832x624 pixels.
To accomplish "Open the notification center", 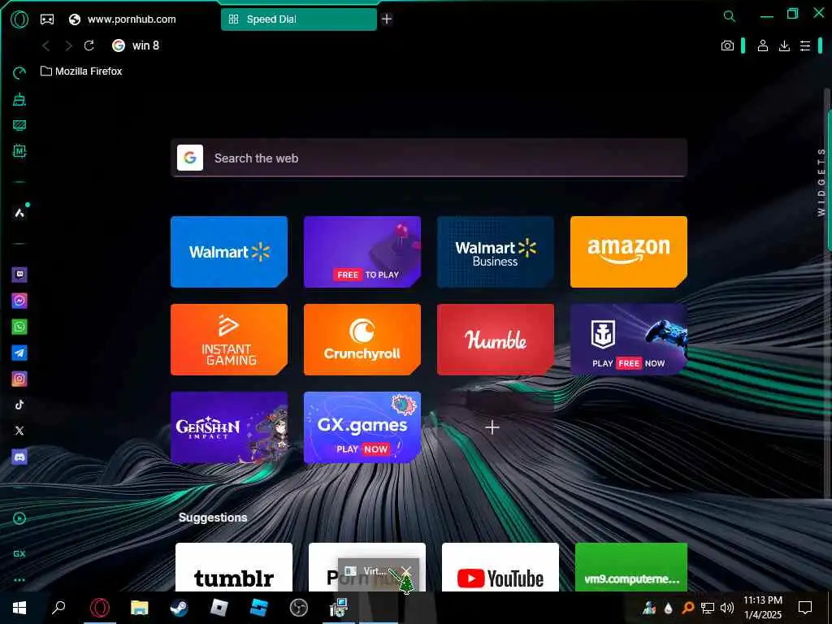I will click(x=805, y=608).
